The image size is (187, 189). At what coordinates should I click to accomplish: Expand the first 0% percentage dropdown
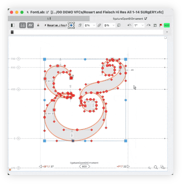tap(94, 26)
